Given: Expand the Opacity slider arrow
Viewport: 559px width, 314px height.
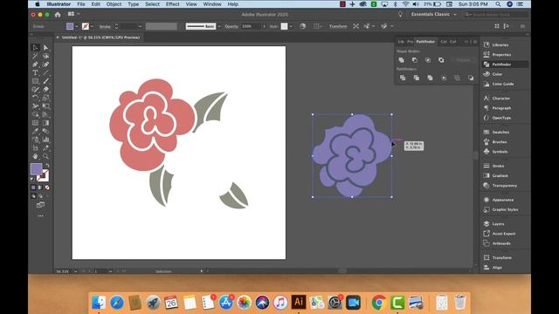Looking at the screenshot, I should (264, 26).
